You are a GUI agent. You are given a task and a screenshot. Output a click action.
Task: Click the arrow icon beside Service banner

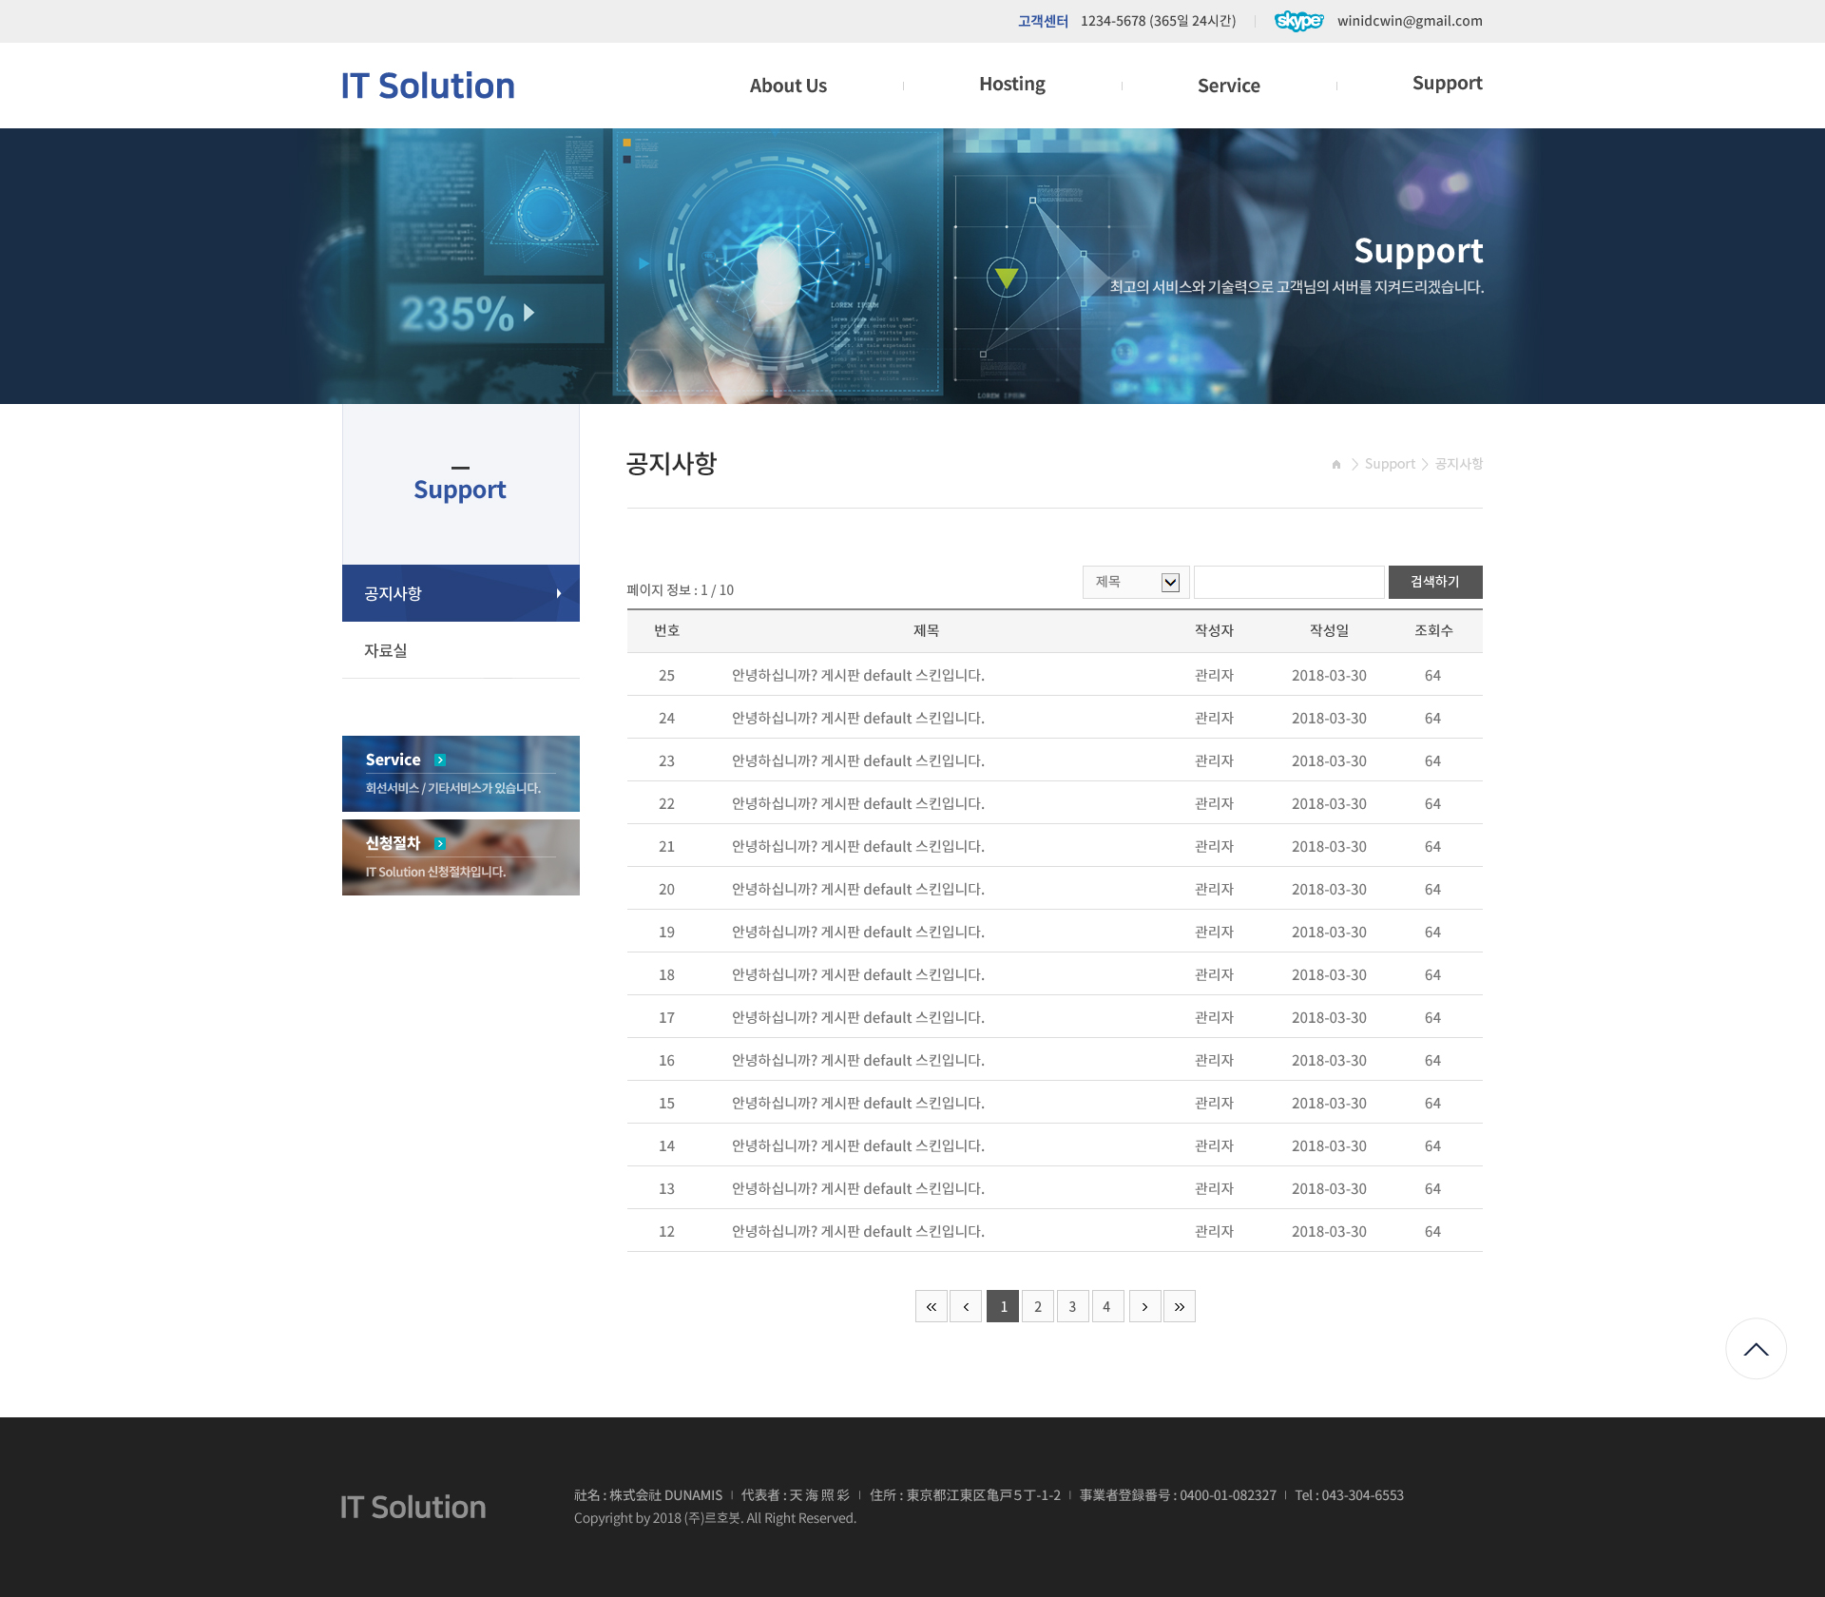tap(440, 760)
